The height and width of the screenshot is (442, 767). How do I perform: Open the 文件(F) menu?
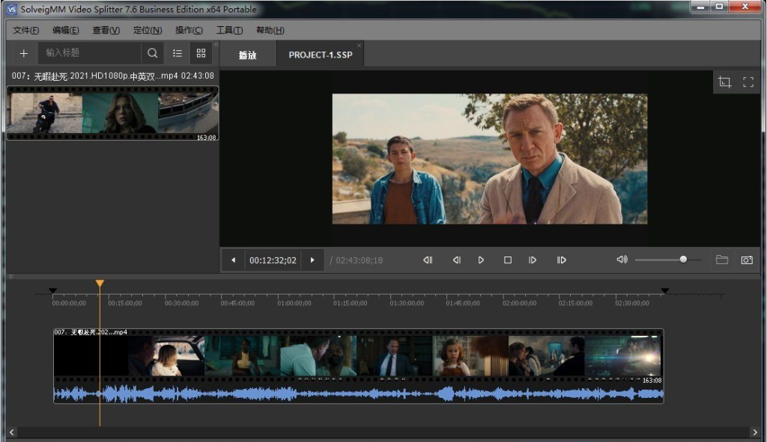[26, 30]
